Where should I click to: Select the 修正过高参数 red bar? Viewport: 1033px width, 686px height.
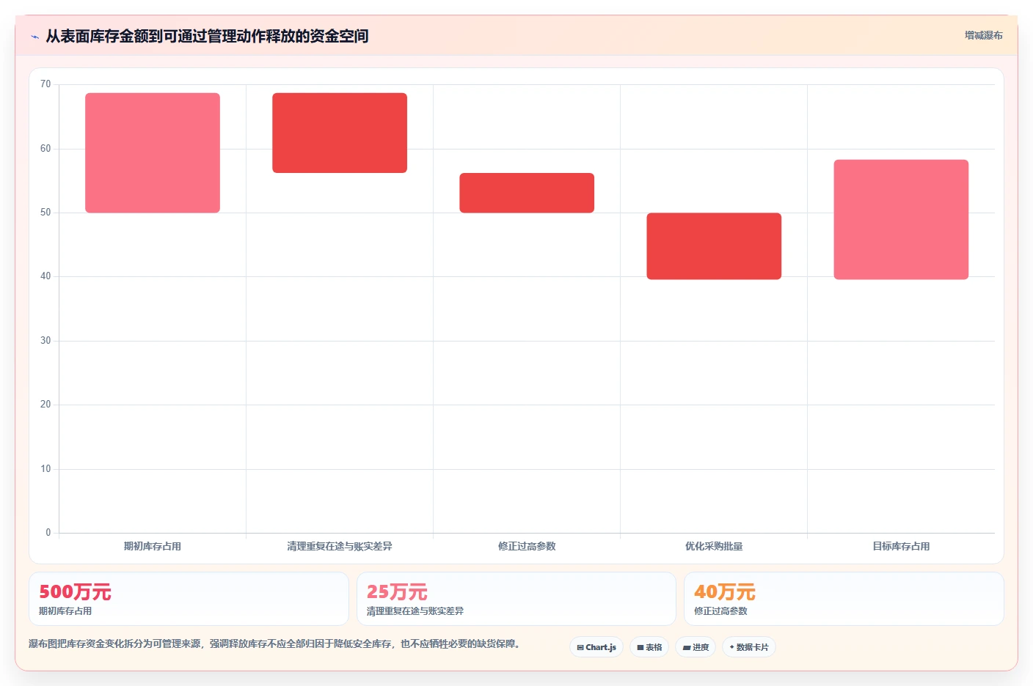click(x=527, y=193)
